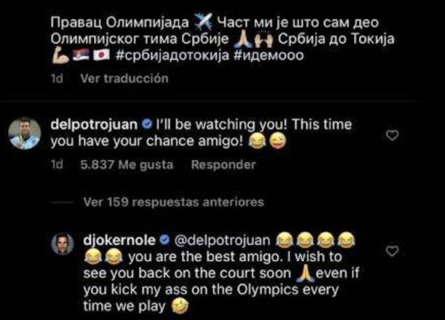Open the #србијадотокија hashtag
The height and width of the screenshot is (320, 445).
(173, 55)
